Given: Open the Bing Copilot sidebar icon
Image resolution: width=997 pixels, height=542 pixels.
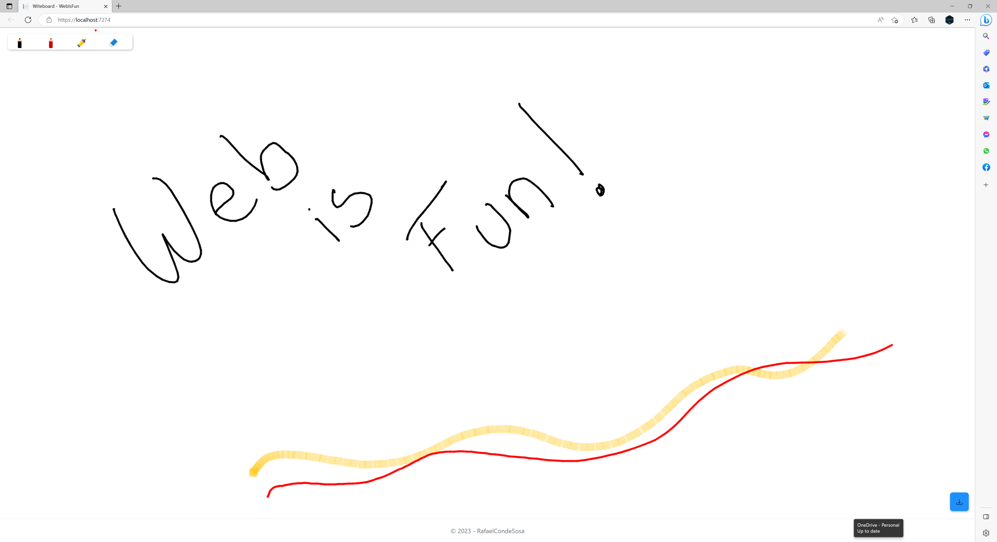Looking at the screenshot, I should click(986, 20).
